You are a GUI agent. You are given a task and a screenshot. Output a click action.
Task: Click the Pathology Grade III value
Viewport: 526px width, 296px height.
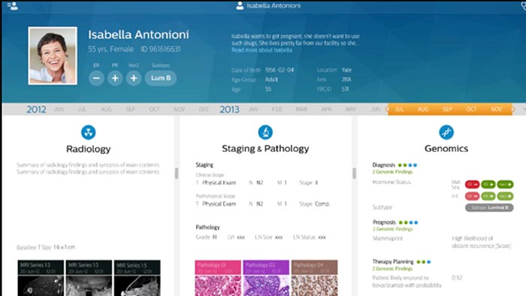click(x=215, y=237)
